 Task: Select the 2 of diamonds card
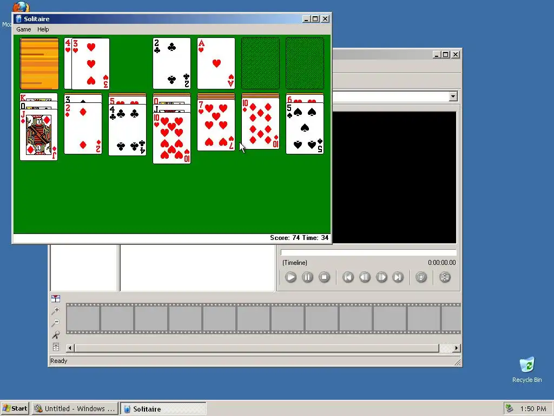click(83, 129)
